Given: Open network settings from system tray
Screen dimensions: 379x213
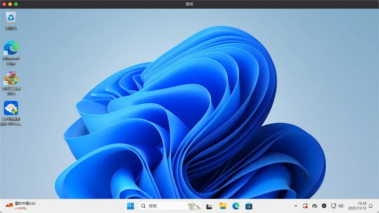Looking at the screenshot, I should (333, 206).
